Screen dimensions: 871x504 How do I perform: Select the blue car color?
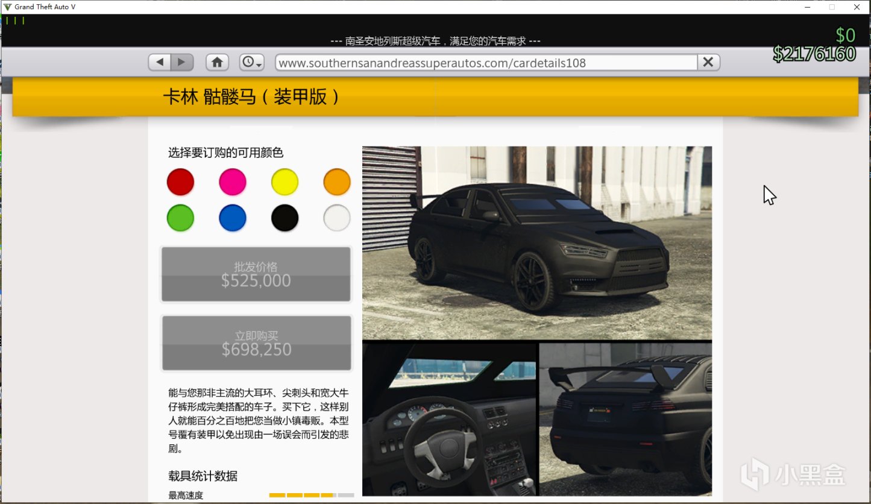233,218
